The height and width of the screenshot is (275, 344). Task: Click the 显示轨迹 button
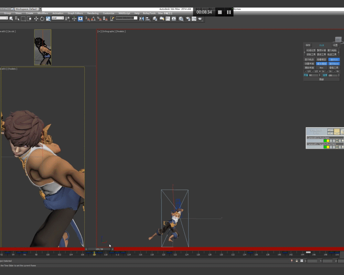[x=309, y=60]
